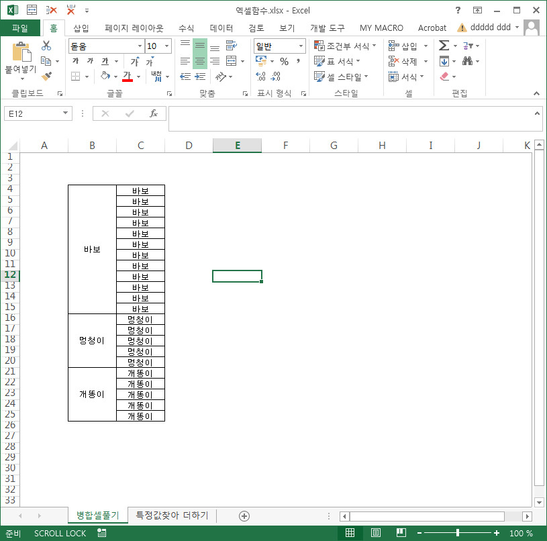This screenshot has height=541, width=547.
Task: Add new sheet plus button
Action: pos(244,516)
